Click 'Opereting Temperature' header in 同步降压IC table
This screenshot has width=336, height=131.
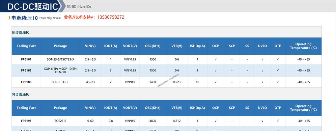click(303, 46)
